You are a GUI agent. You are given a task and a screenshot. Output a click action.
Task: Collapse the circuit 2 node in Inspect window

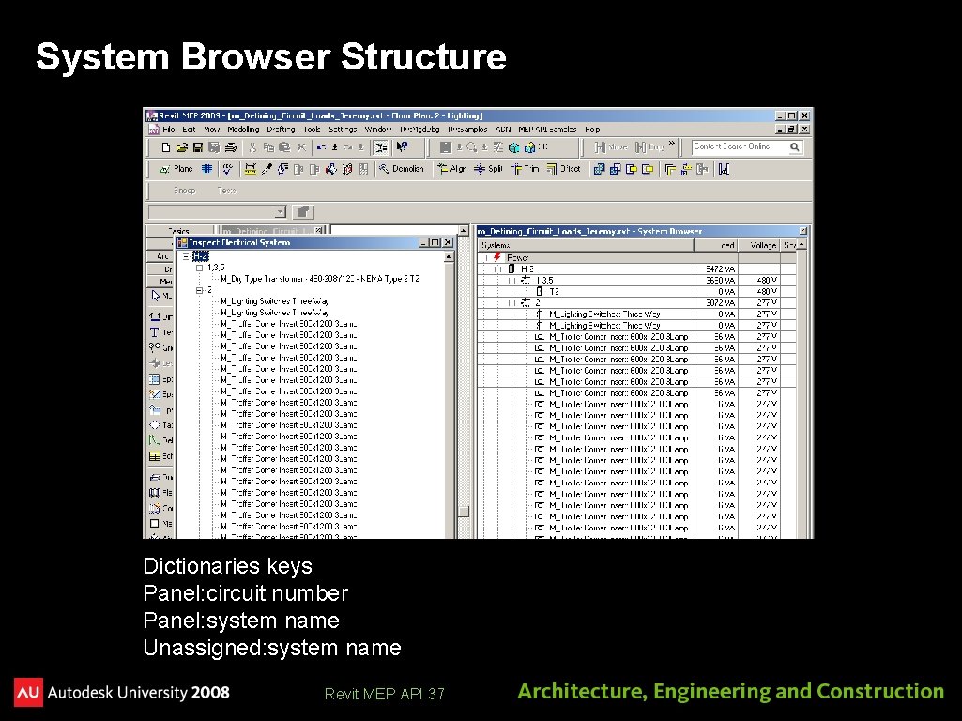[x=199, y=290]
